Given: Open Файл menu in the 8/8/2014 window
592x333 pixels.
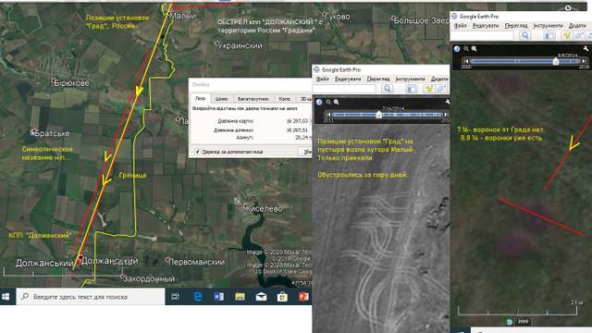Looking at the screenshot, I should pyautogui.click(x=460, y=25).
